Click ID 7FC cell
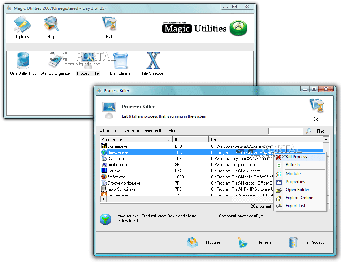Screen dimensions: 341x263 [x=178, y=189]
